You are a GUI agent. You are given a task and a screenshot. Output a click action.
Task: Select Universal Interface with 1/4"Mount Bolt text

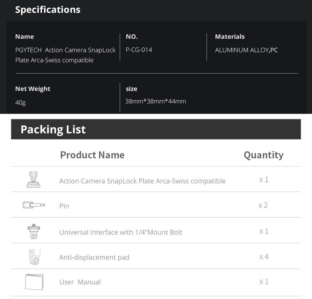tap(121, 232)
